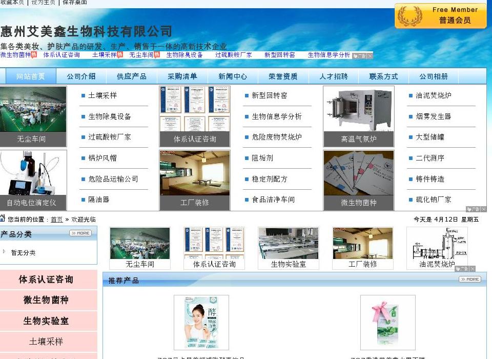Go to 公司介绍 page
This screenshot has width=492, height=359.
[x=81, y=76]
